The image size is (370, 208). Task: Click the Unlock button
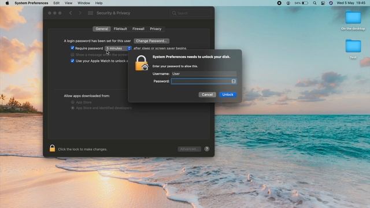tap(228, 95)
